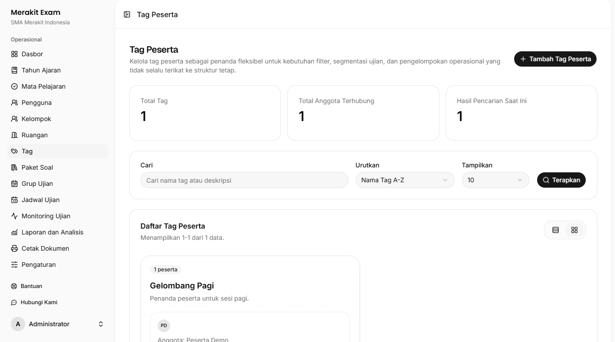This screenshot has height=342, width=615.
Task: Click the SMA Merakit Indonesia subtitle
Action: click(41, 22)
